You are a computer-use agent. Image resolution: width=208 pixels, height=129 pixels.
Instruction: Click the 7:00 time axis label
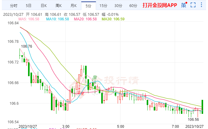175,127
